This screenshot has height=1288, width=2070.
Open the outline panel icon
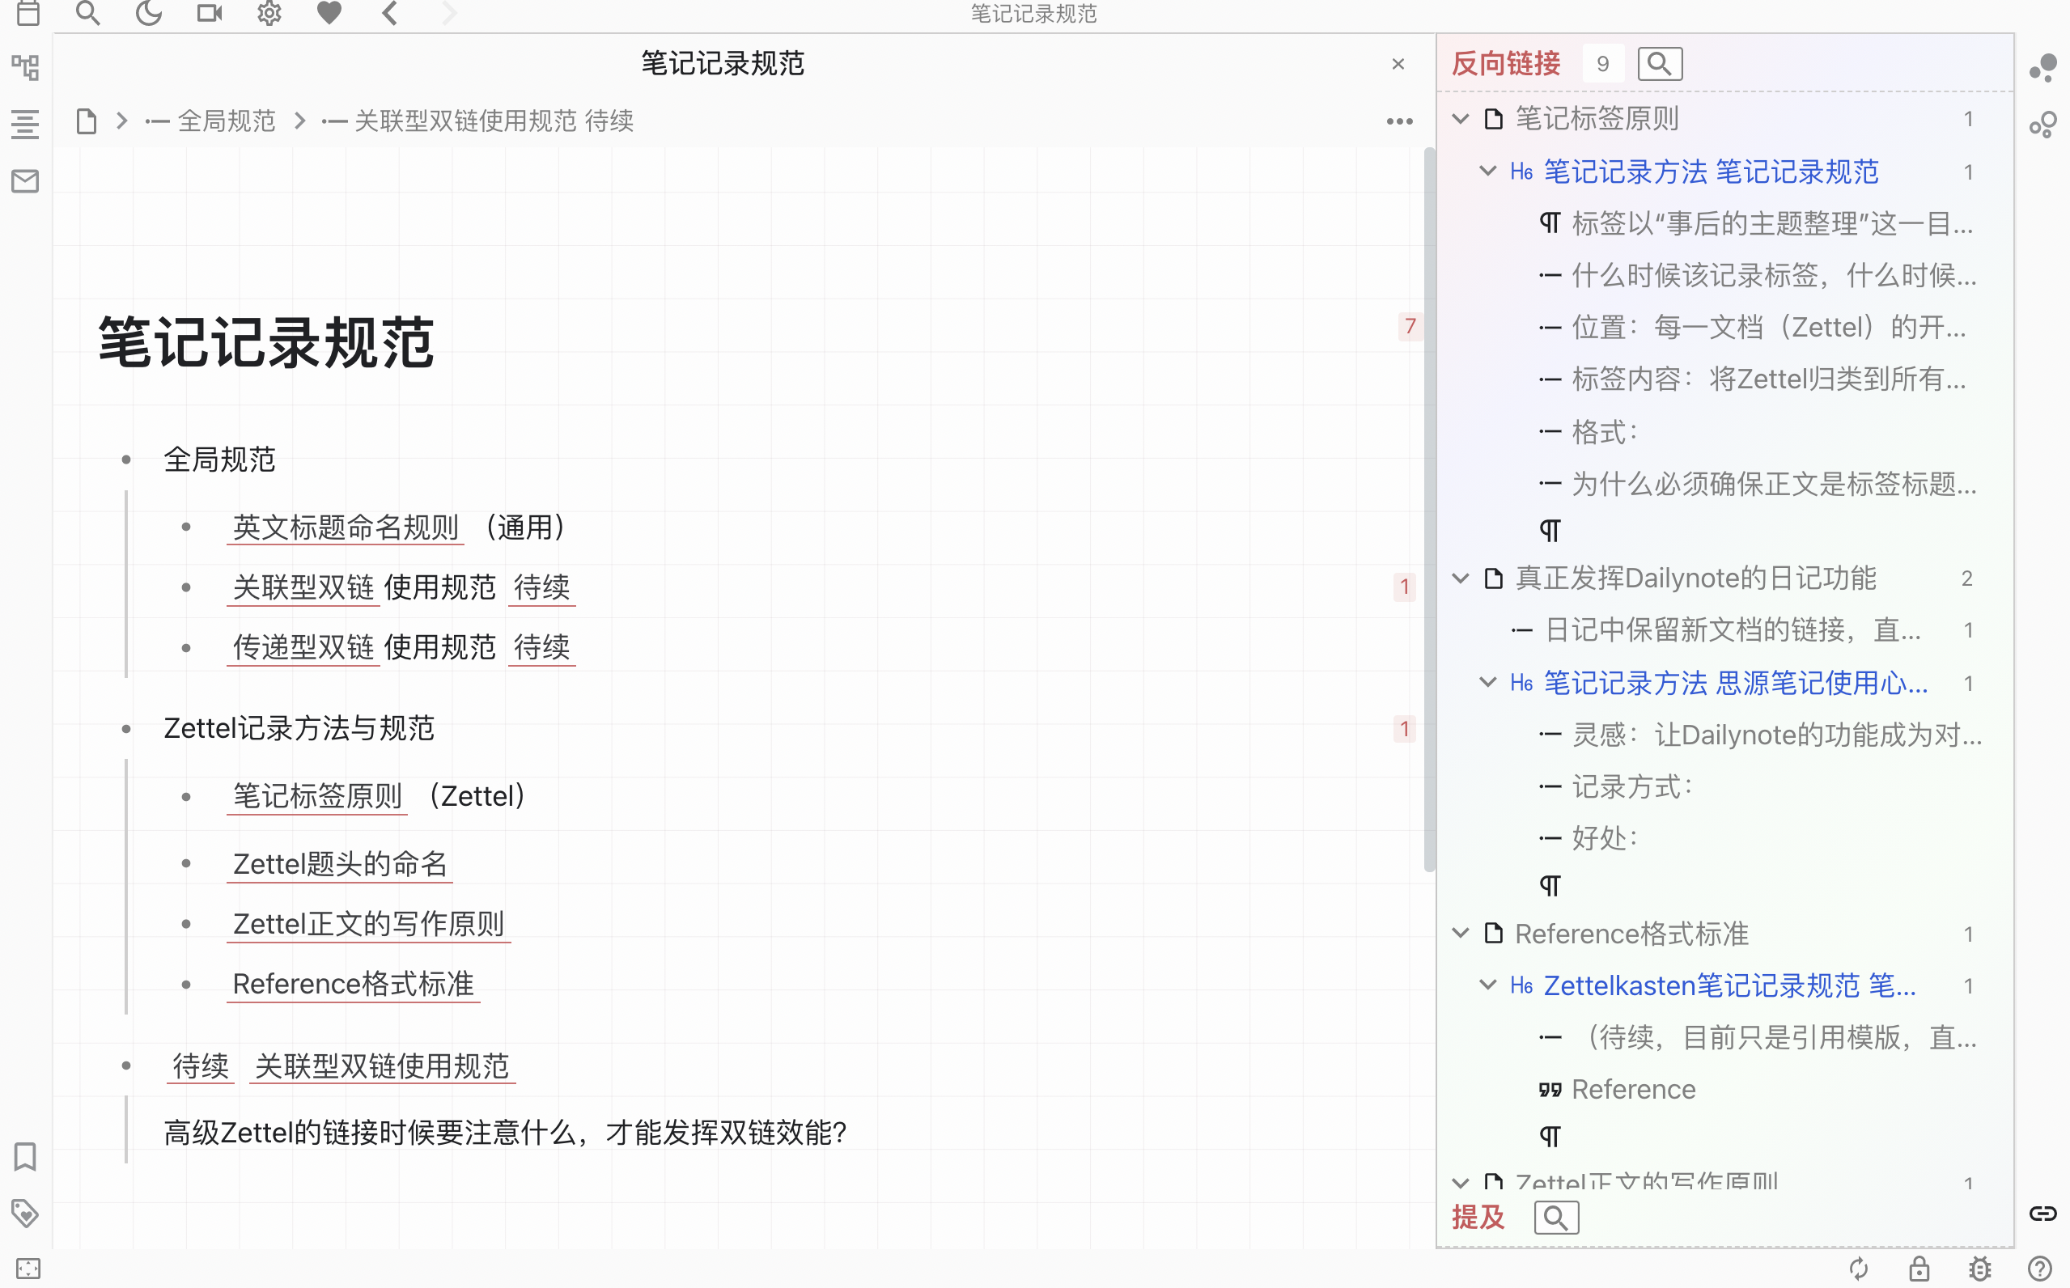pyautogui.click(x=26, y=125)
